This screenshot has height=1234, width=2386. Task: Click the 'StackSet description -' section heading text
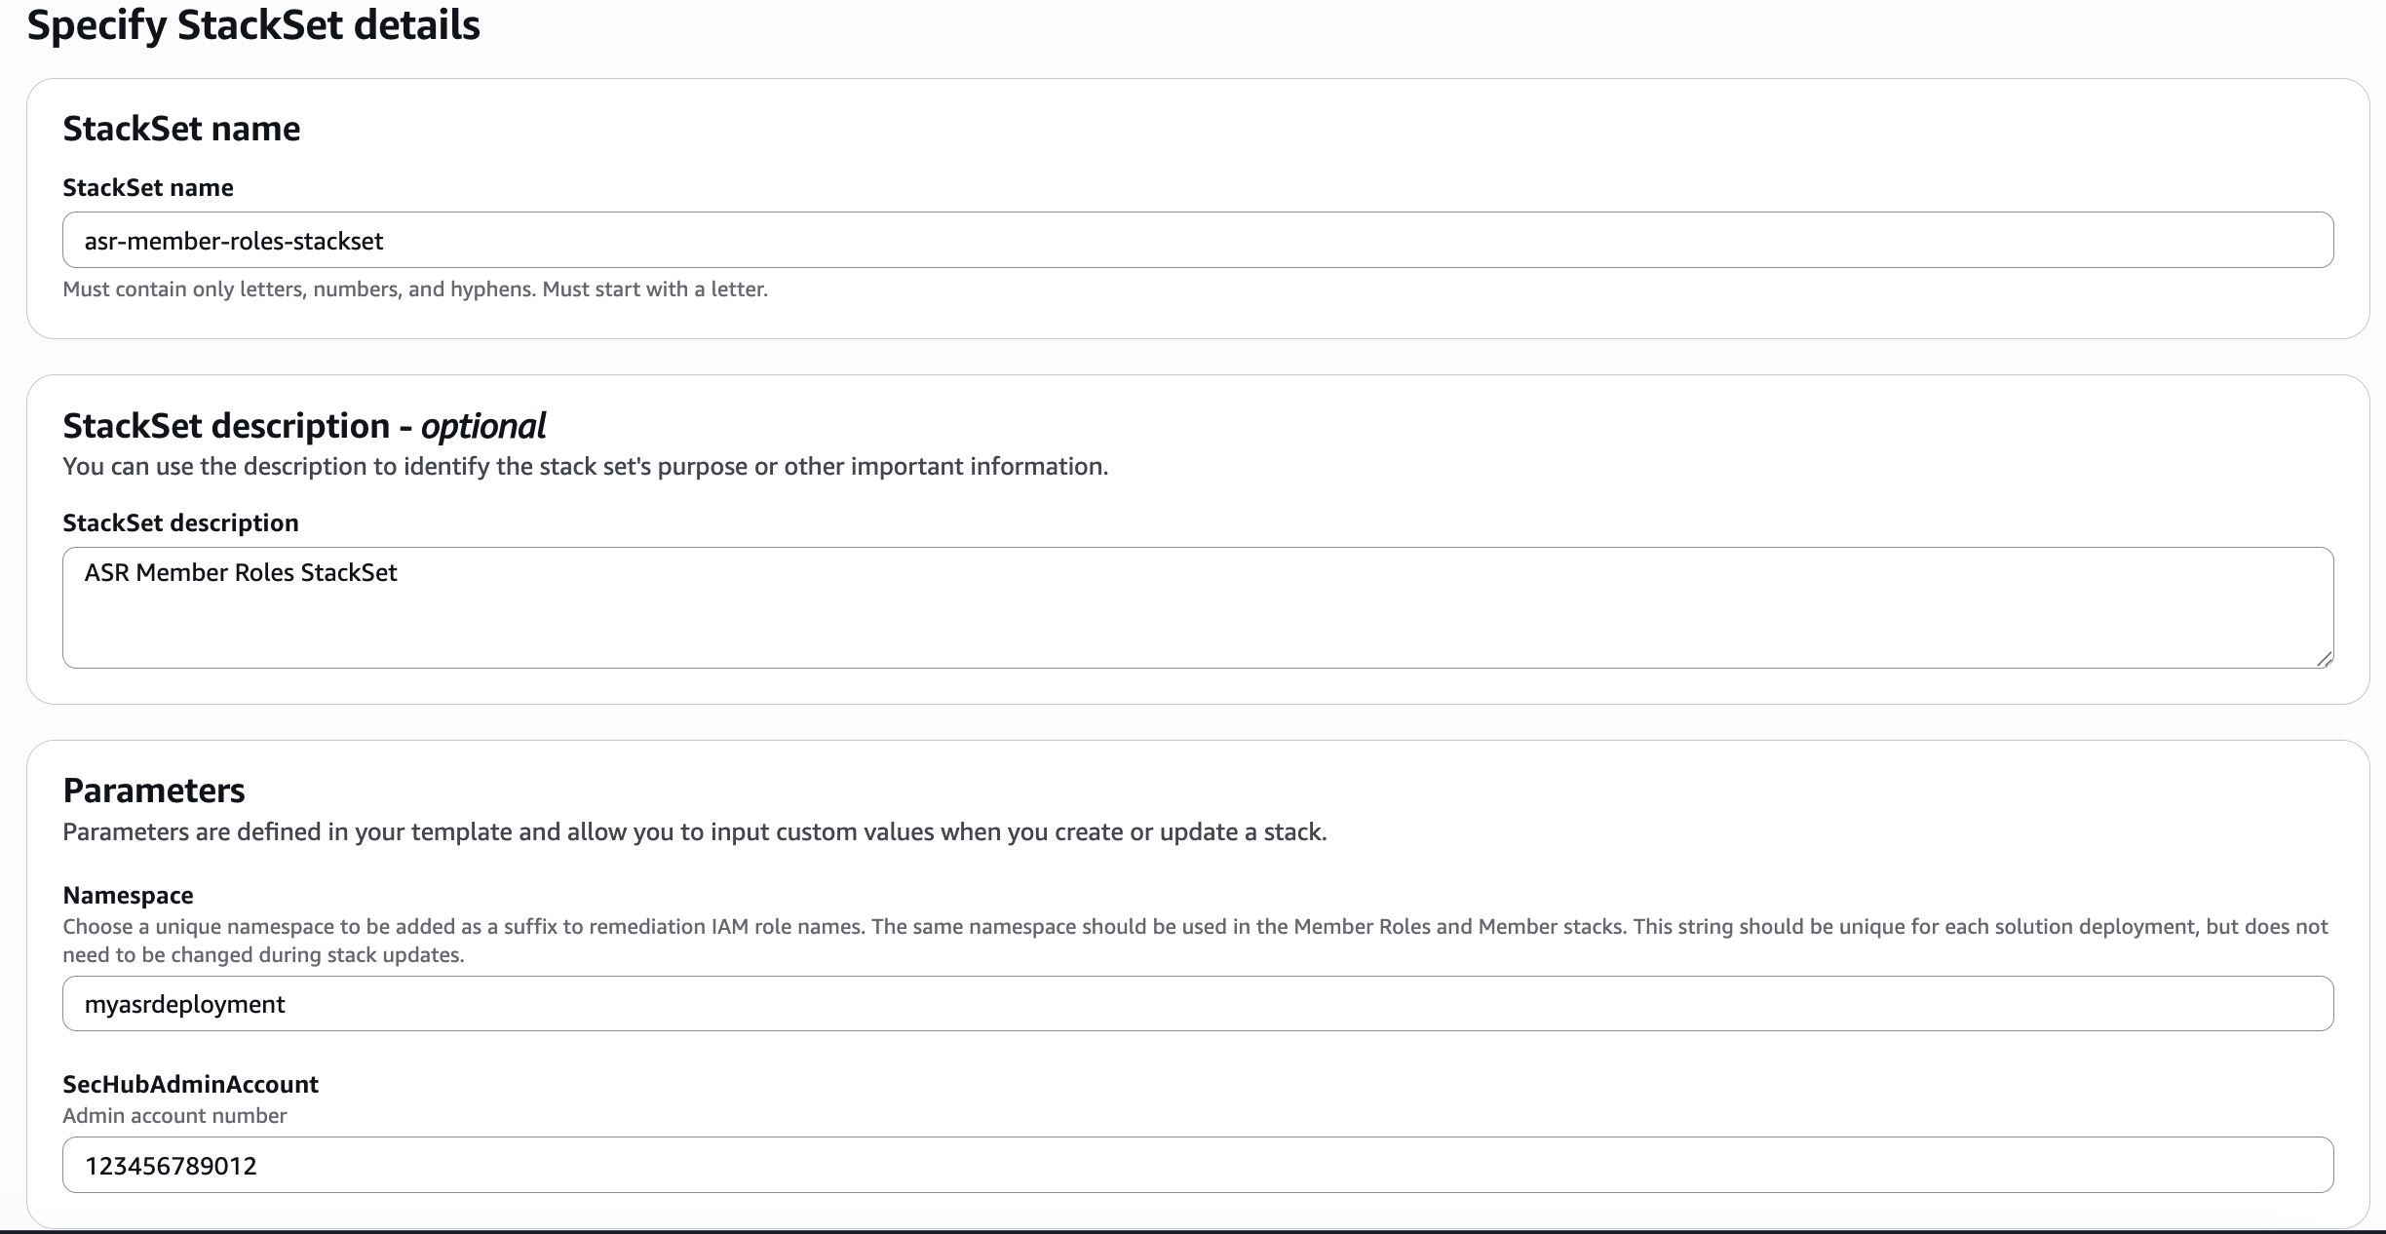(226, 426)
